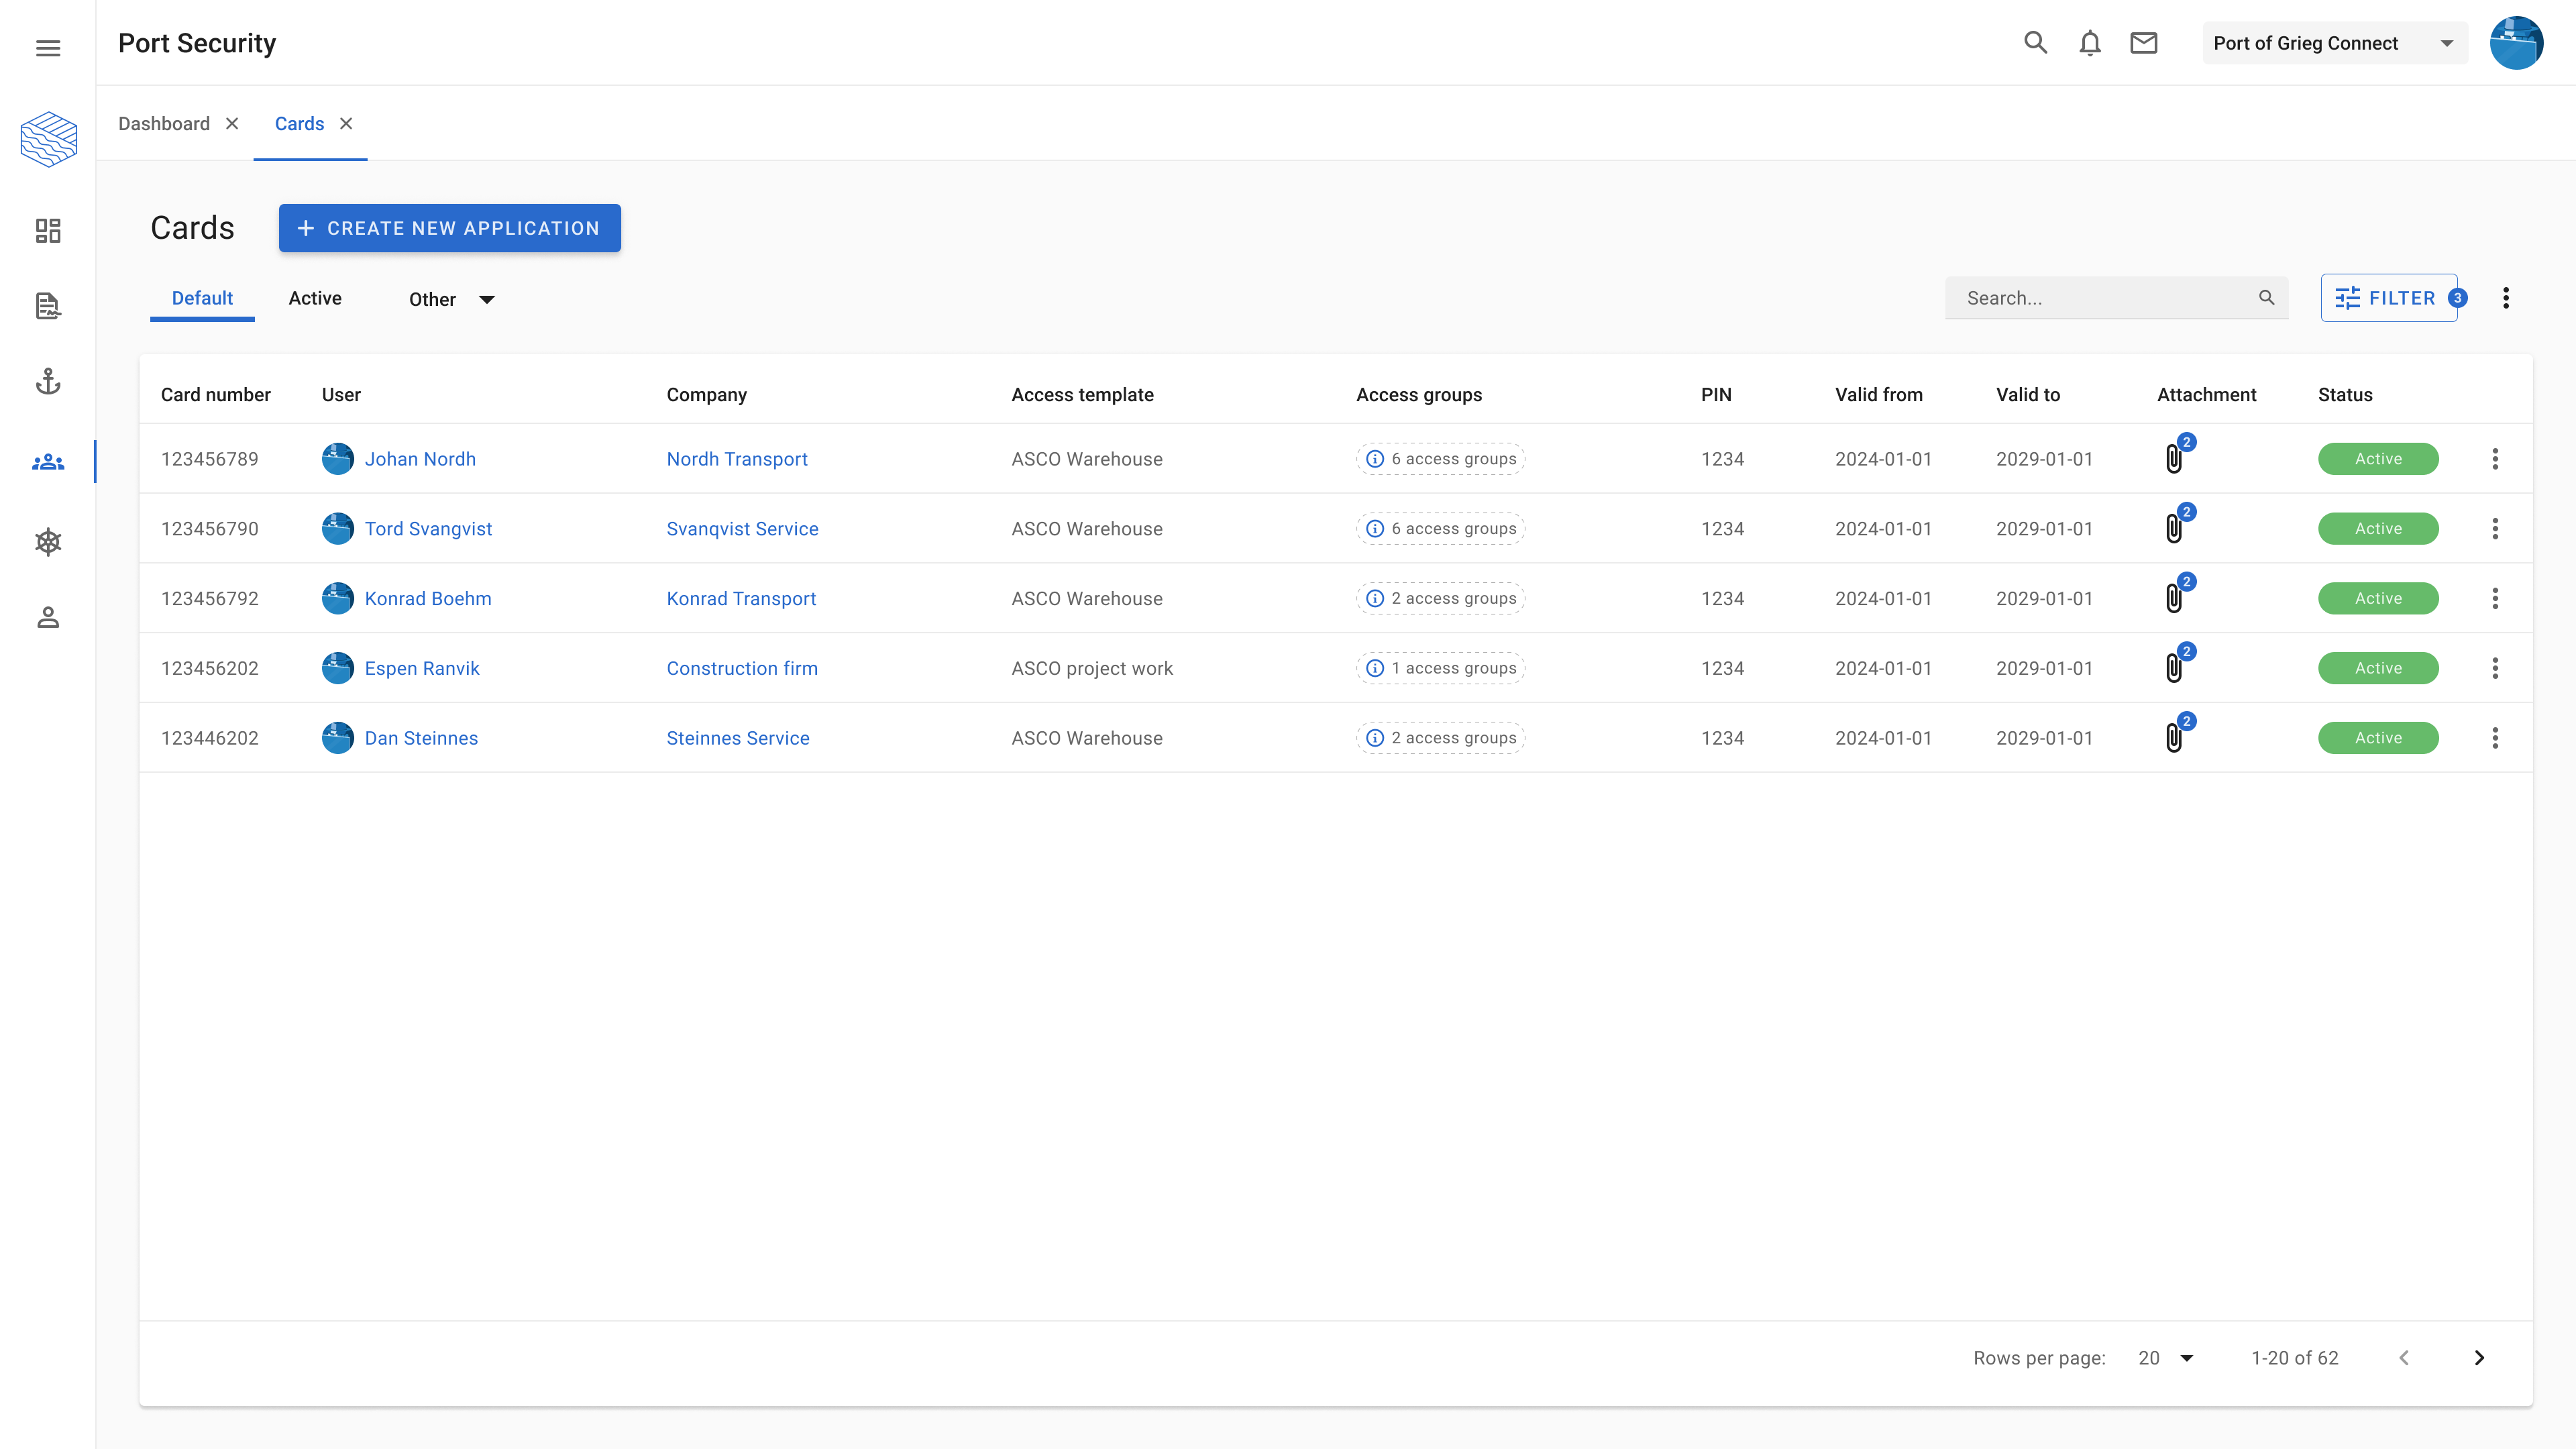The width and height of the screenshot is (2576, 1449).
Task: Switch to the Active tab
Action: (x=315, y=298)
